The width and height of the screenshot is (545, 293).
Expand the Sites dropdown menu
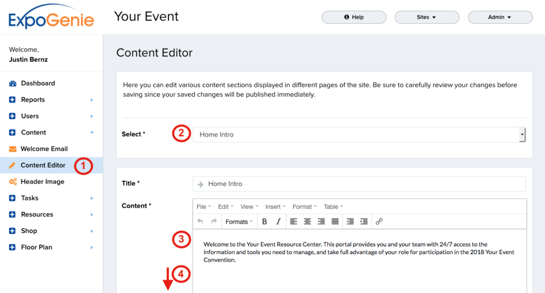pos(426,18)
